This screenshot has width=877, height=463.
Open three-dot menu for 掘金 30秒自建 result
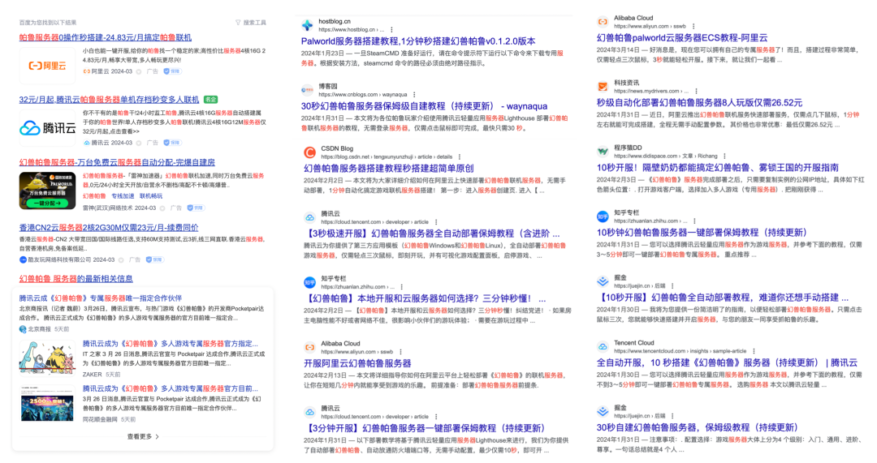pyautogui.click(x=672, y=416)
